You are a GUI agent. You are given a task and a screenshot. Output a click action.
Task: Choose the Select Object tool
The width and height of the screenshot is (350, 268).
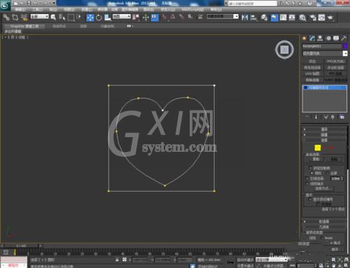[53, 17]
